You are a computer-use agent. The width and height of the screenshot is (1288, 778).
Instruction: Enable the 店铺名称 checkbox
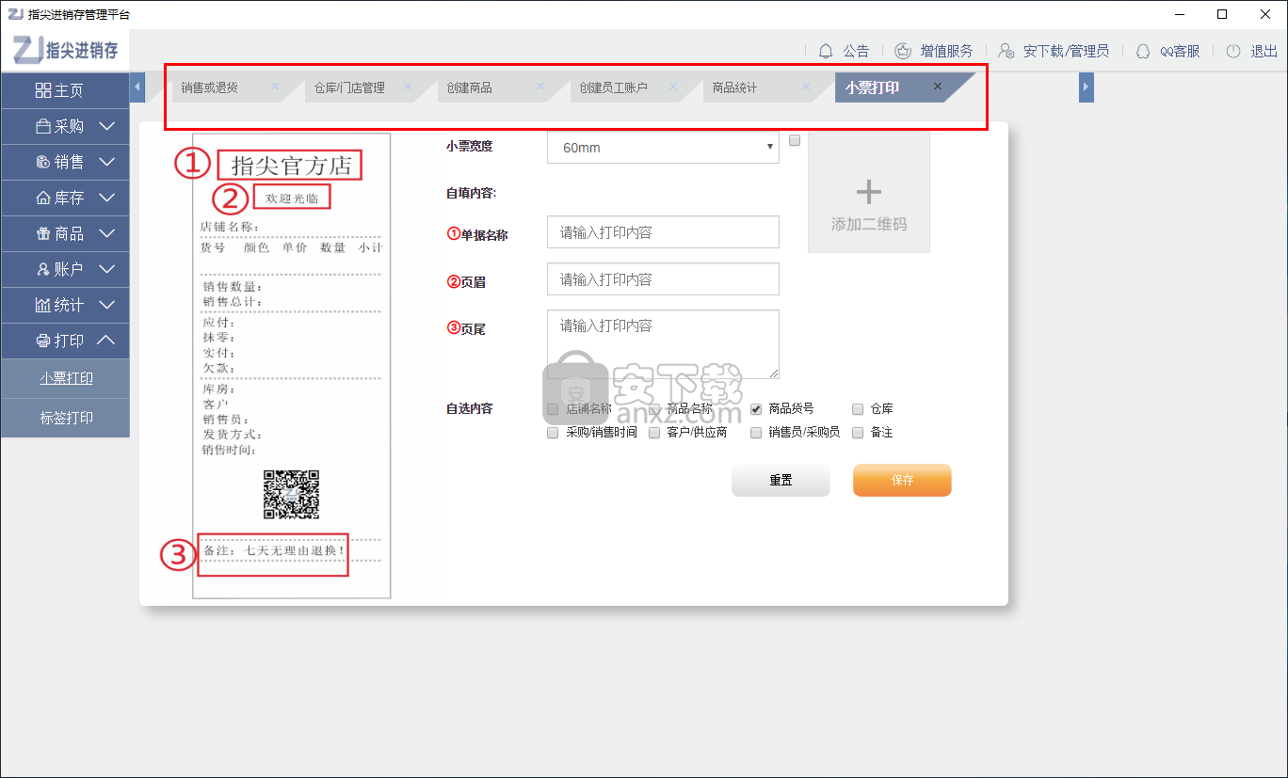pos(553,409)
